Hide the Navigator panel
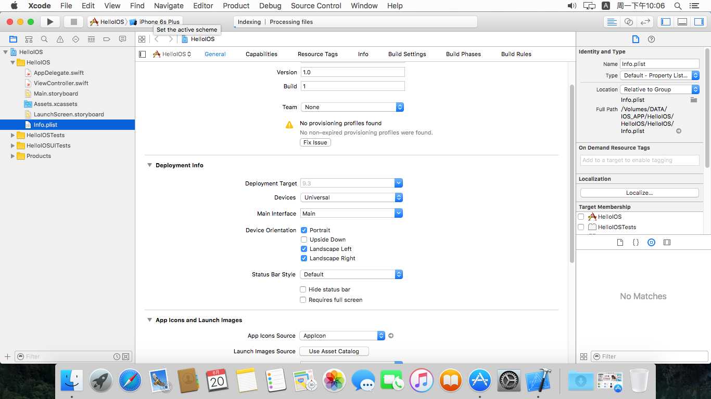 (x=666, y=22)
